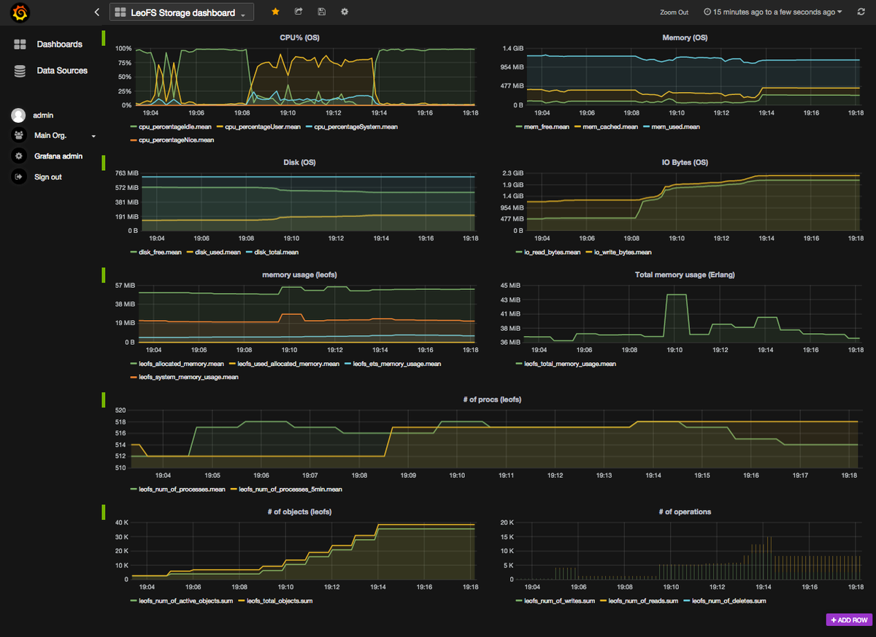
Task: Toggle leofs_system_memory_usage.mean legend entry
Action: pos(184,377)
